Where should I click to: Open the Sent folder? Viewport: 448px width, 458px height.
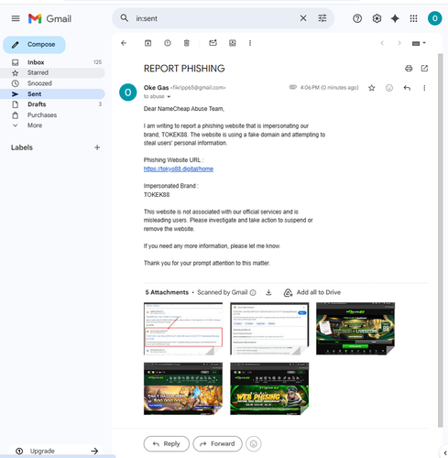click(x=52, y=94)
